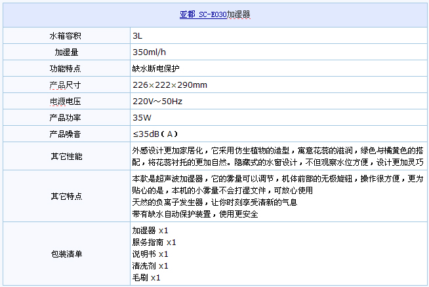429x287 pixels.
Task: Open the 亚都 SC-E030加湿器 title link
Action: pos(214,14)
